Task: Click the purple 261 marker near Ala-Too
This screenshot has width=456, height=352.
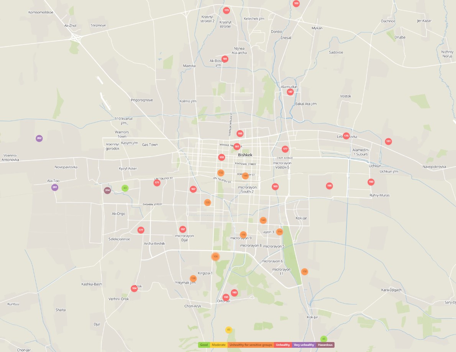Action: 55,187
